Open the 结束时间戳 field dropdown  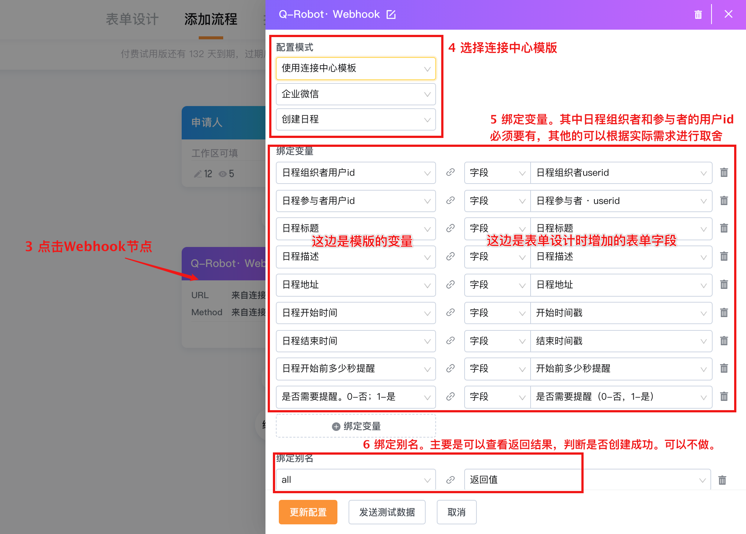coord(621,341)
